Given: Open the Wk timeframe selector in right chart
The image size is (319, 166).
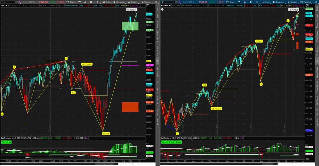Looking at the screenshot, I should [x=257, y=2].
